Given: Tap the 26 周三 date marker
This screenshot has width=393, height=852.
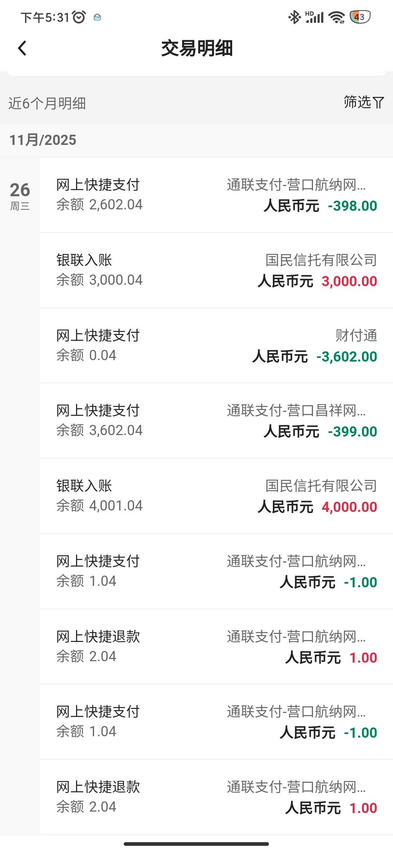Looking at the screenshot, I should tap(20, 196).
